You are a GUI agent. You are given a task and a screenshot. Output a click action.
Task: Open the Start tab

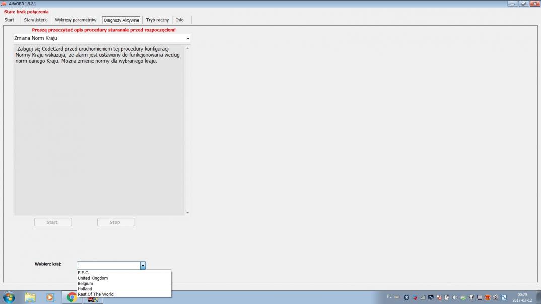pos(9,20)
